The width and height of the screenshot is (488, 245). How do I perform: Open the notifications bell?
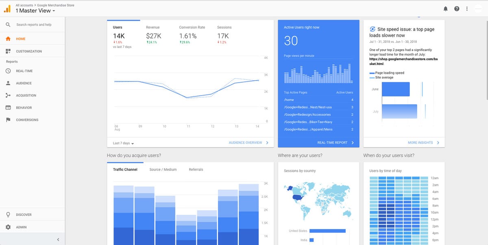coord(445,8)
